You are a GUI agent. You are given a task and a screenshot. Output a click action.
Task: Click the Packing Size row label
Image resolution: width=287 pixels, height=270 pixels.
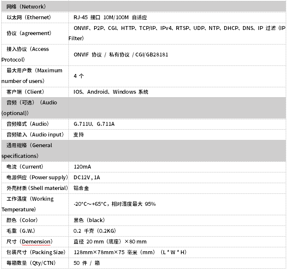36,252
